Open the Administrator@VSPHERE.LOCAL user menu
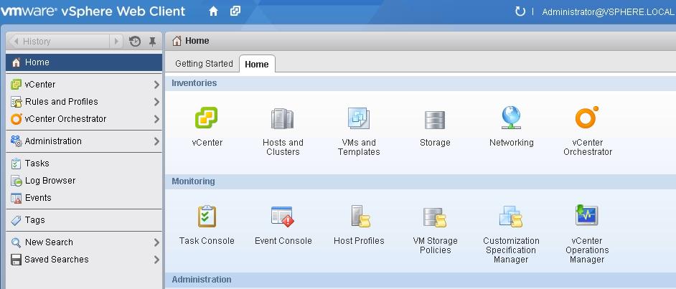This screenshot has height=289, width=676. click(x=608, y=12)
